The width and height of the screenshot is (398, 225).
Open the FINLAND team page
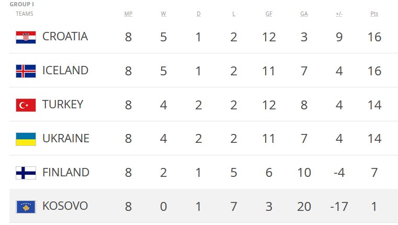point(66,173)
